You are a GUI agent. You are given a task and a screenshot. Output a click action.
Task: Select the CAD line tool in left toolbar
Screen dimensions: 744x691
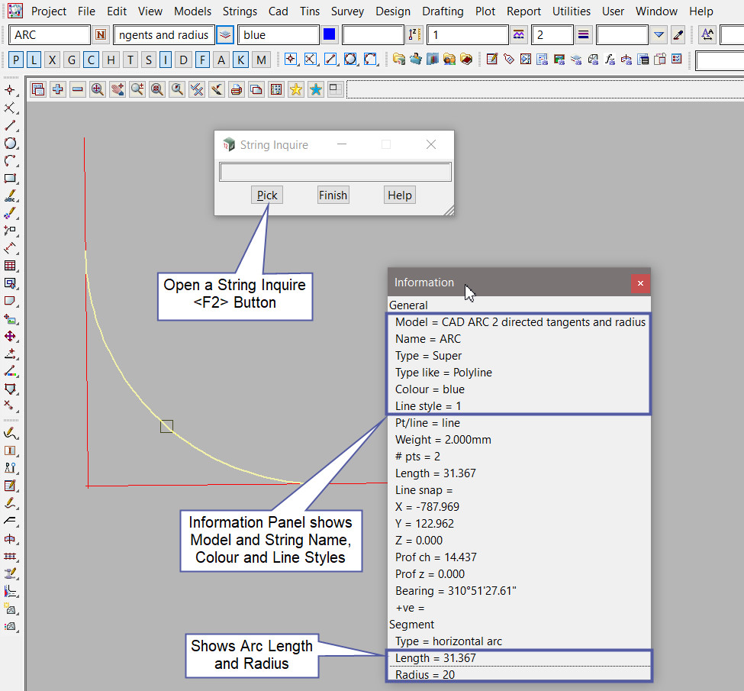pos(10,125)
